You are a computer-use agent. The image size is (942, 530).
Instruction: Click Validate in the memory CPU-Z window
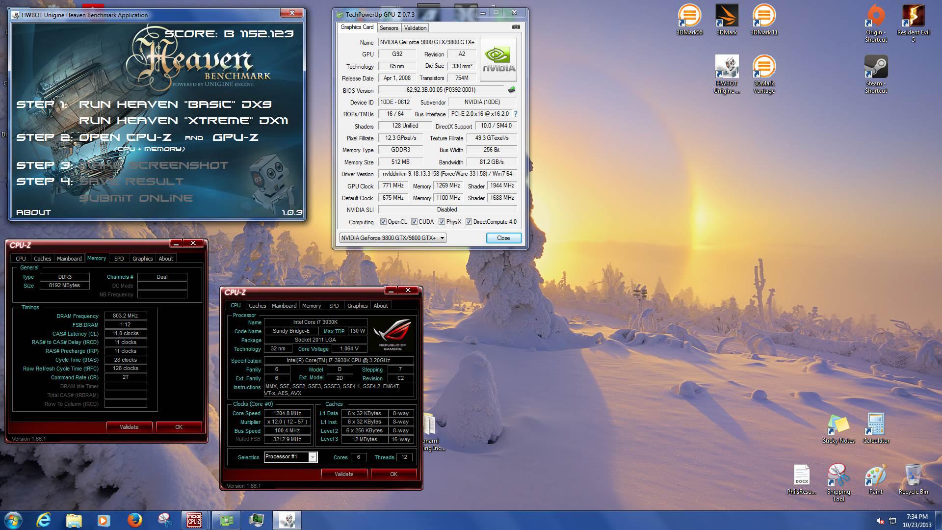coord(129,427)
